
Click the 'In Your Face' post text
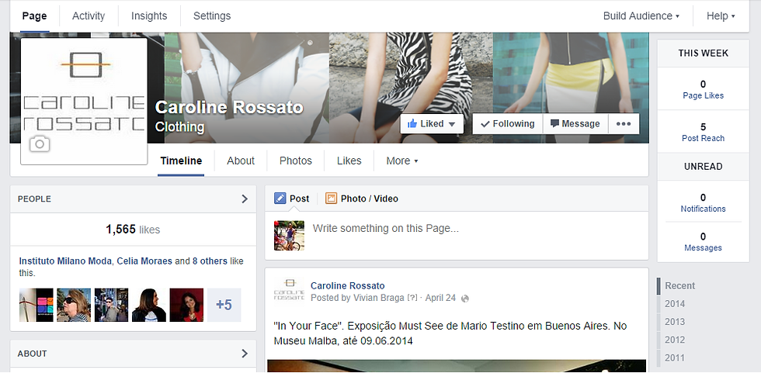coord(450,333)
